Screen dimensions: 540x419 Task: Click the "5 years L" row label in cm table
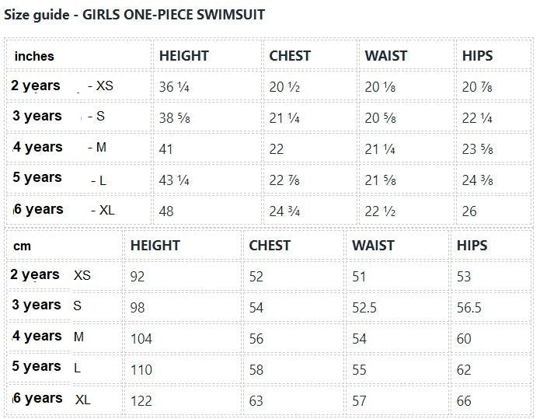coord(47,367)
